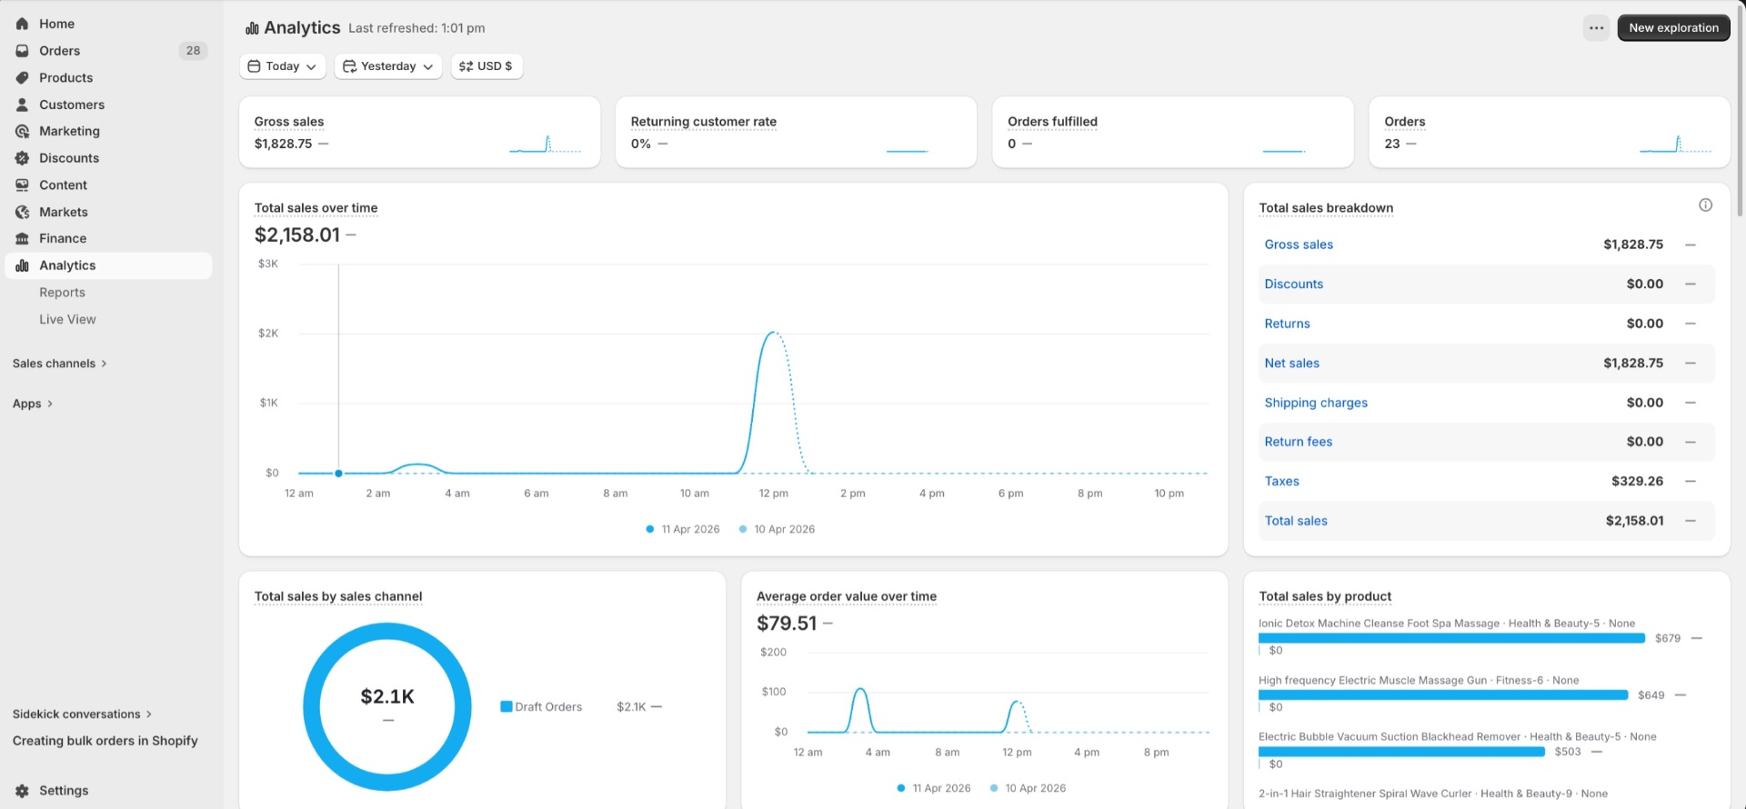The height and width of the screenshot is (809, 1746).
Task: Expand the Apps section in sidebar
Action: [33, 404]
